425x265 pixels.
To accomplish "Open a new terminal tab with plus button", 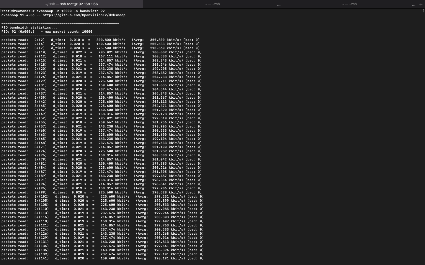I will [x=421, y=4].
